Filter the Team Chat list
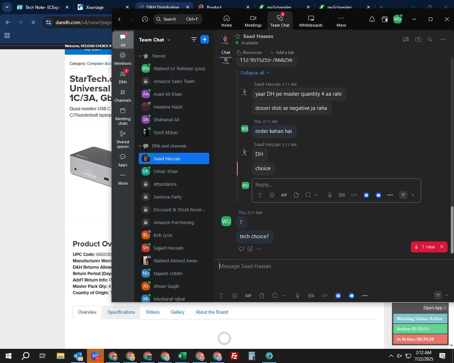Screen dimensions: 454x363 click(x=194, y=40)
